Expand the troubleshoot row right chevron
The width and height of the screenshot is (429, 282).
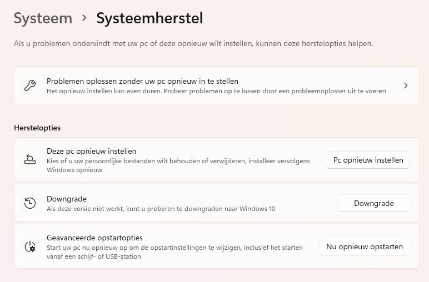(406, 85)
